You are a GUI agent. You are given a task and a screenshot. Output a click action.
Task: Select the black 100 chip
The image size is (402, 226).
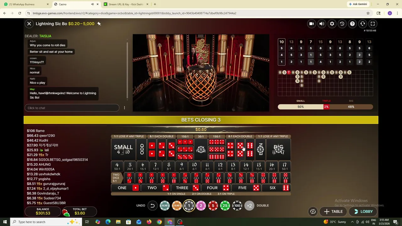pos(237,206)
